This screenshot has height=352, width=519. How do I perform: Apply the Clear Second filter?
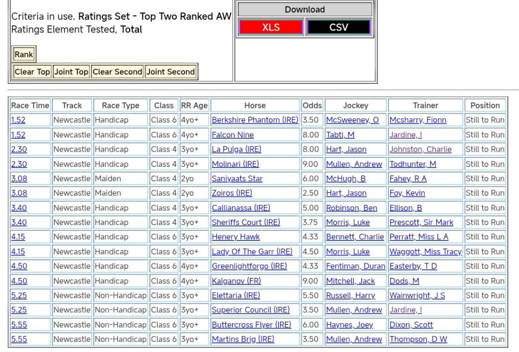coord(117,72)
